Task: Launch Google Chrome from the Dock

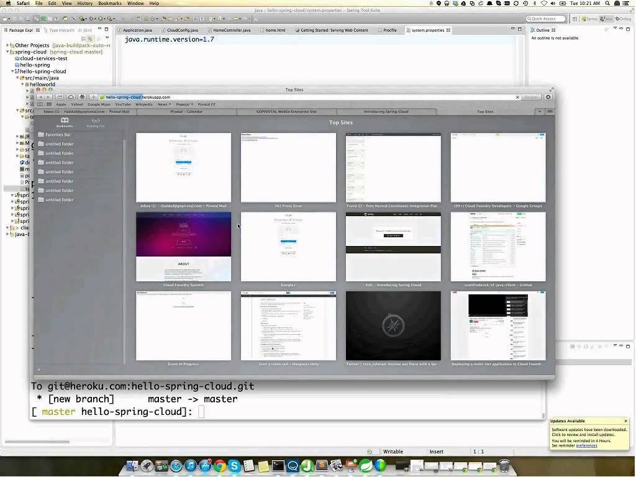Action: coord(220,466)
